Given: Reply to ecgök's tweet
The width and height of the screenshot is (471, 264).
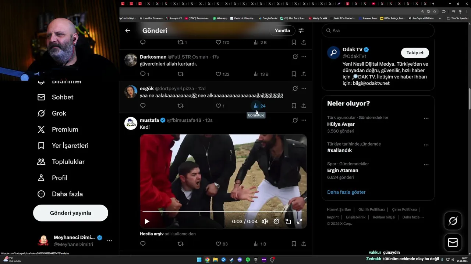Looking at the screenshot, I should click(x=143, y=106).
